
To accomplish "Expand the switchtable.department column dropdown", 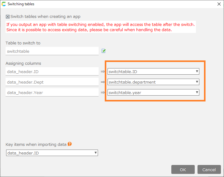I will click(153, 82).
